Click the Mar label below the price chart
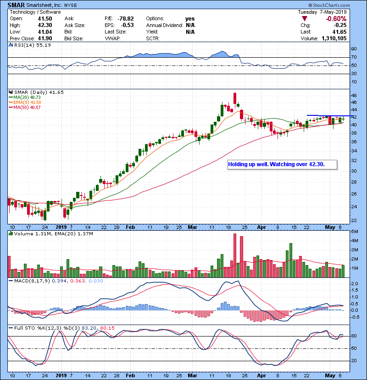Viewport: 367px width, 380px height. (x=193, y=228)
